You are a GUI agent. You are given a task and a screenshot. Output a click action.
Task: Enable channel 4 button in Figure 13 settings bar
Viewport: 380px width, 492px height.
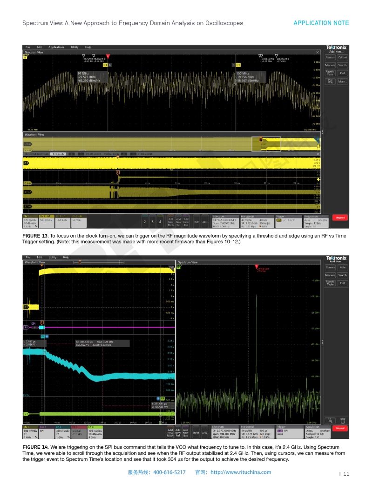coord(160,222)
